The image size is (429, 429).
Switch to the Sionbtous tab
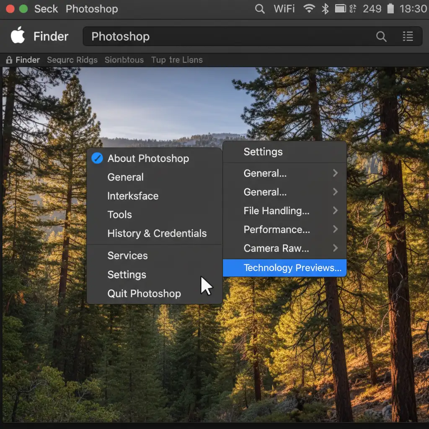pyautogui.click(x=124, y=60)
